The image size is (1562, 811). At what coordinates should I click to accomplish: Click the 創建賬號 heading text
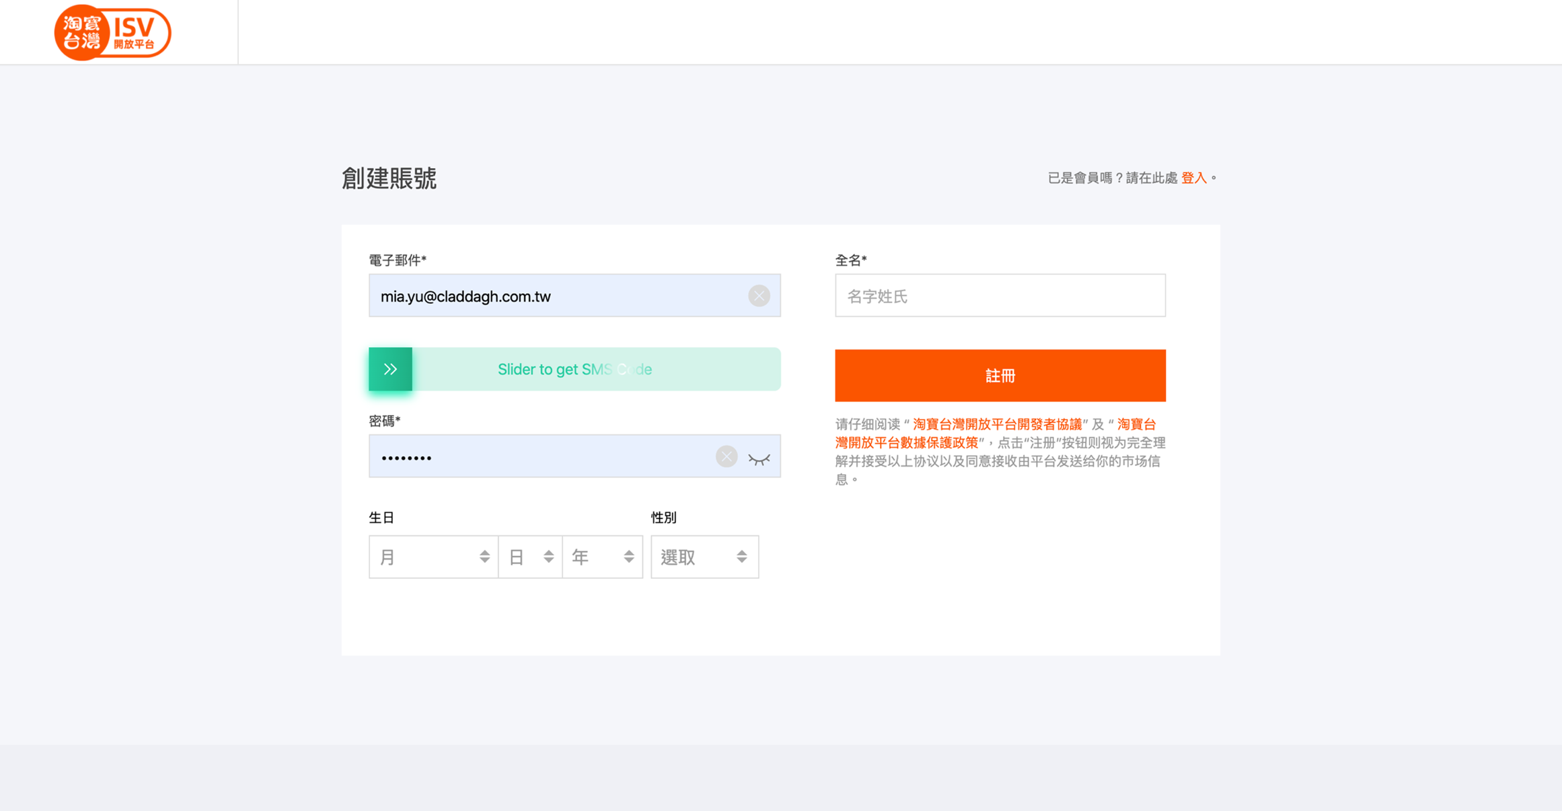[x=389, y=179]
